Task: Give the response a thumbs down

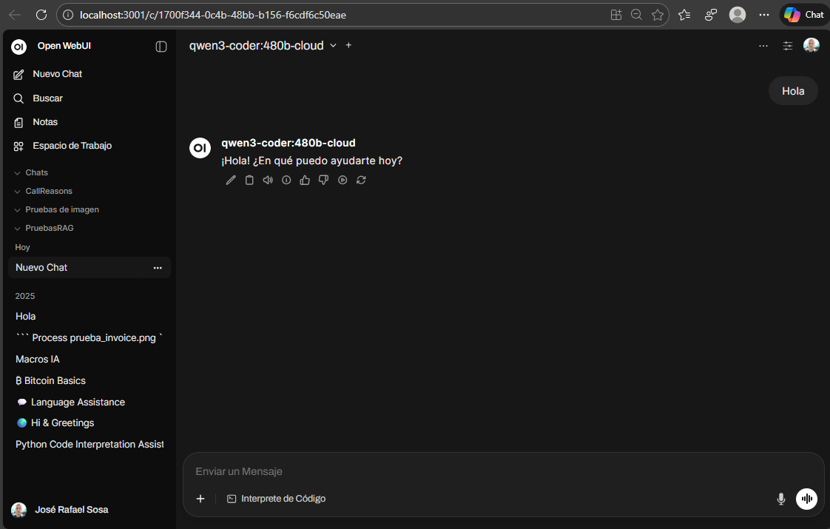Action: tap(323, 180)
